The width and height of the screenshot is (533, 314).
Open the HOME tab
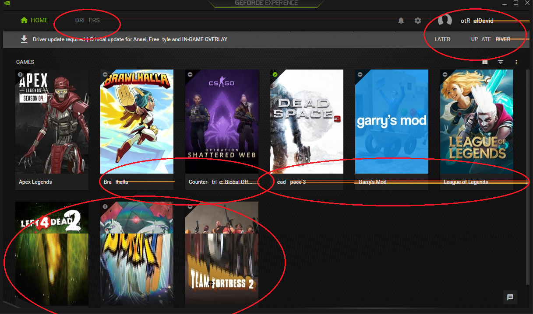coord(34,20)
